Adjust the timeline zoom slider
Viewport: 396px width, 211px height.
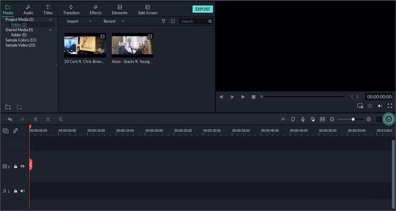351,119
